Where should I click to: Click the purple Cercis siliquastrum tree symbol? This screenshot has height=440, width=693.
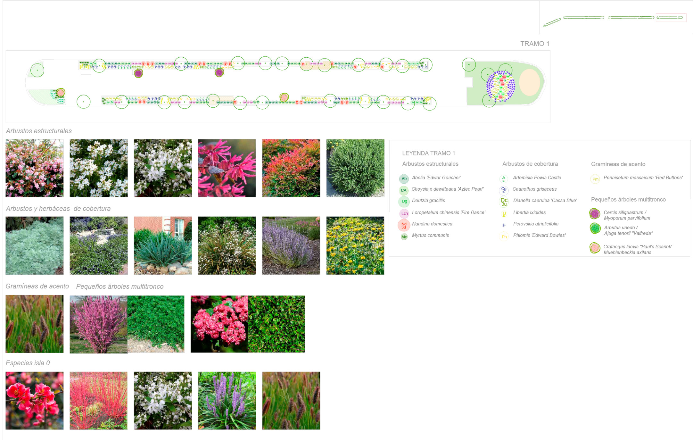tap(595, 214)
